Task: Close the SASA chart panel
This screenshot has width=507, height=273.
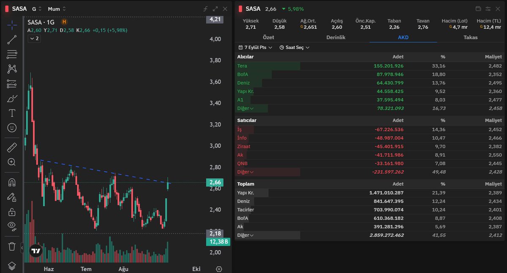Action: (x=225, y=8)
